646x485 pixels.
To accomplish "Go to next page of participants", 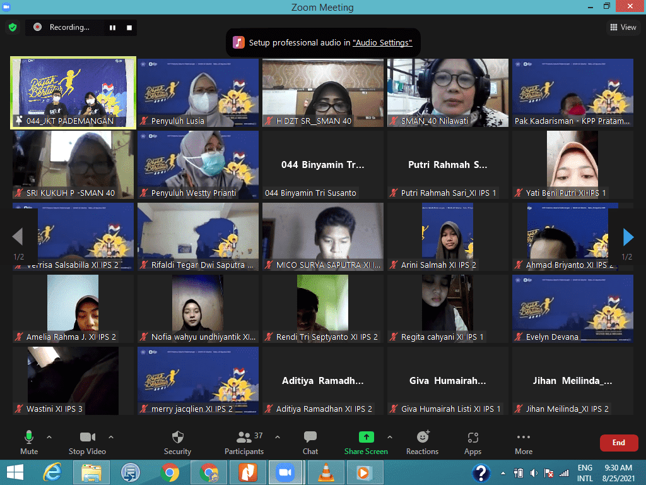I will (x=628, y=237).
